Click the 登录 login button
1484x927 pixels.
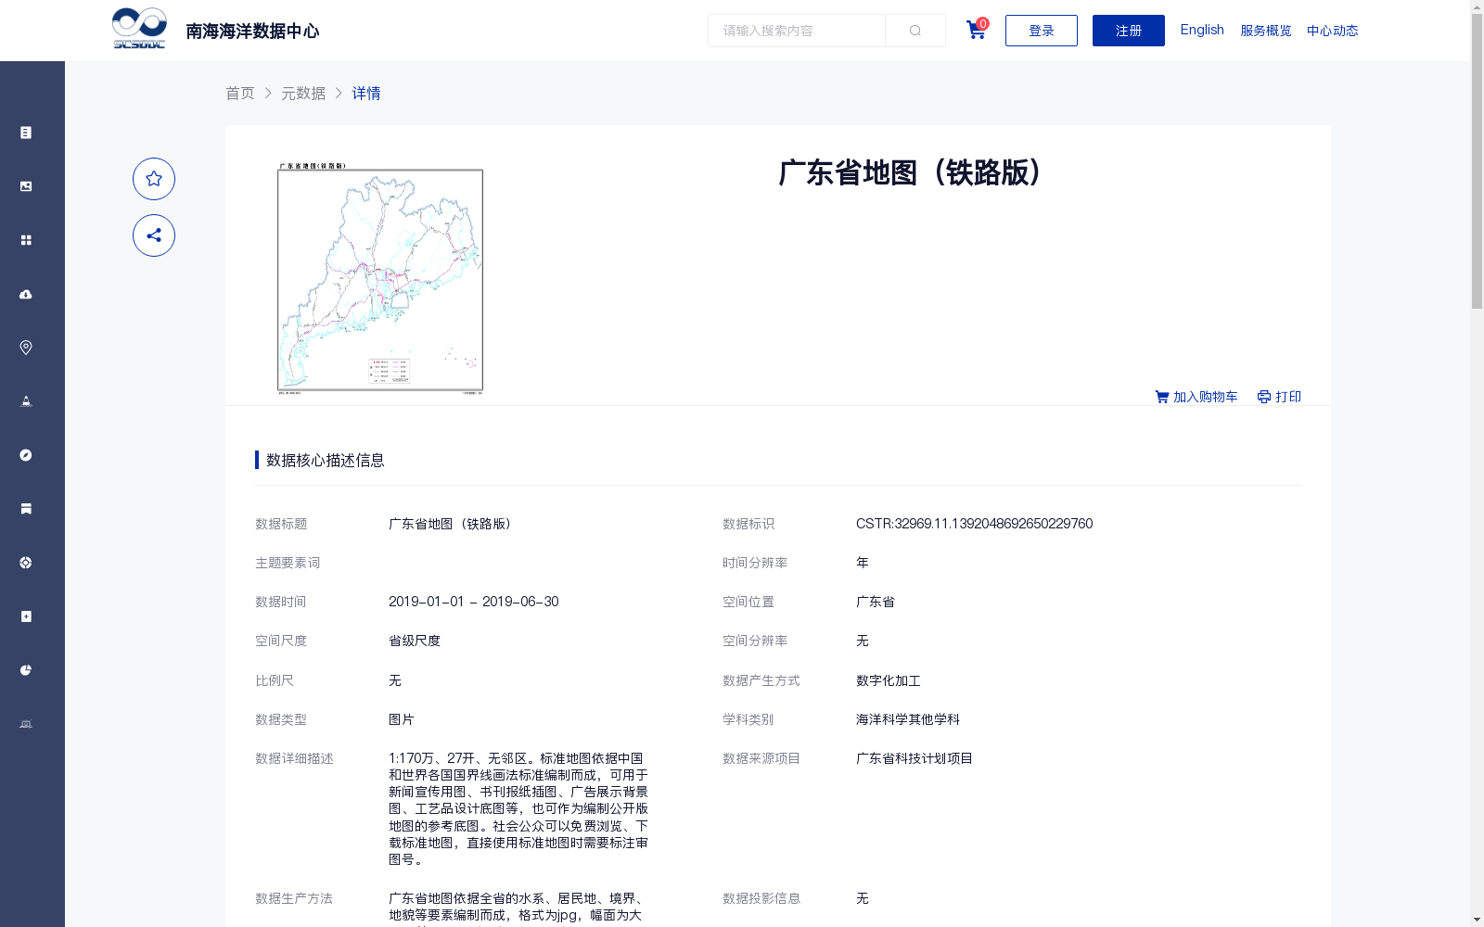point(1042,31)
